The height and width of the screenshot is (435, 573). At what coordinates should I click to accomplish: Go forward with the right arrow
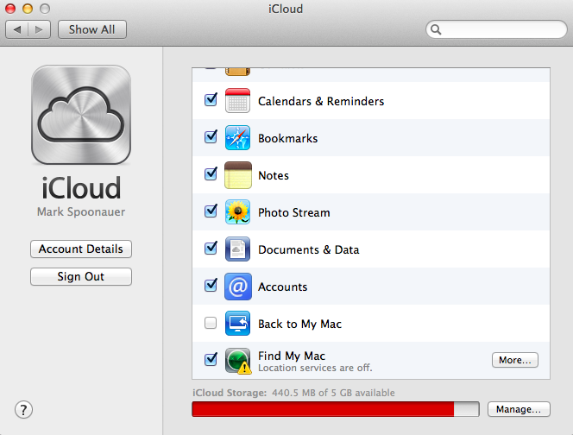[x=39, y=29]
